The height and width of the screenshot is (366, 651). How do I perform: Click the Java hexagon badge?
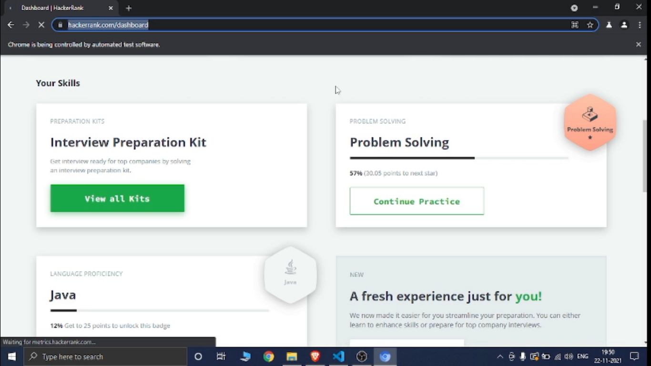click(x=290, y=274)
